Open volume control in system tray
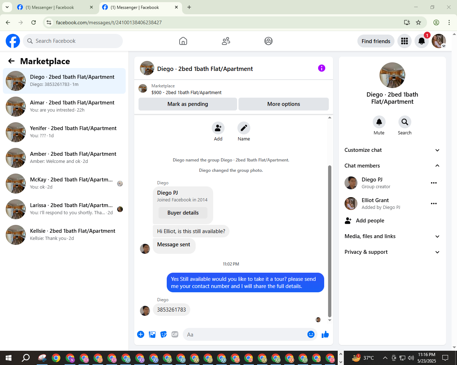This screenshot has height=365, width=457. click(x=411, y=358)
